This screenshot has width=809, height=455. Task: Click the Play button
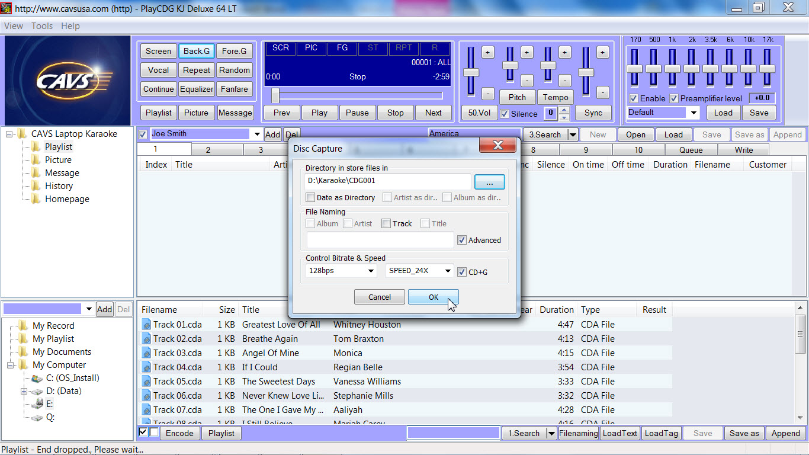[x=320, y=113]
